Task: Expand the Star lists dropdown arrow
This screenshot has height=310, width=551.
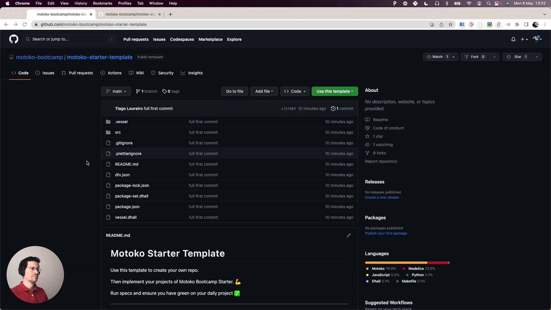Action: point(536,57)
